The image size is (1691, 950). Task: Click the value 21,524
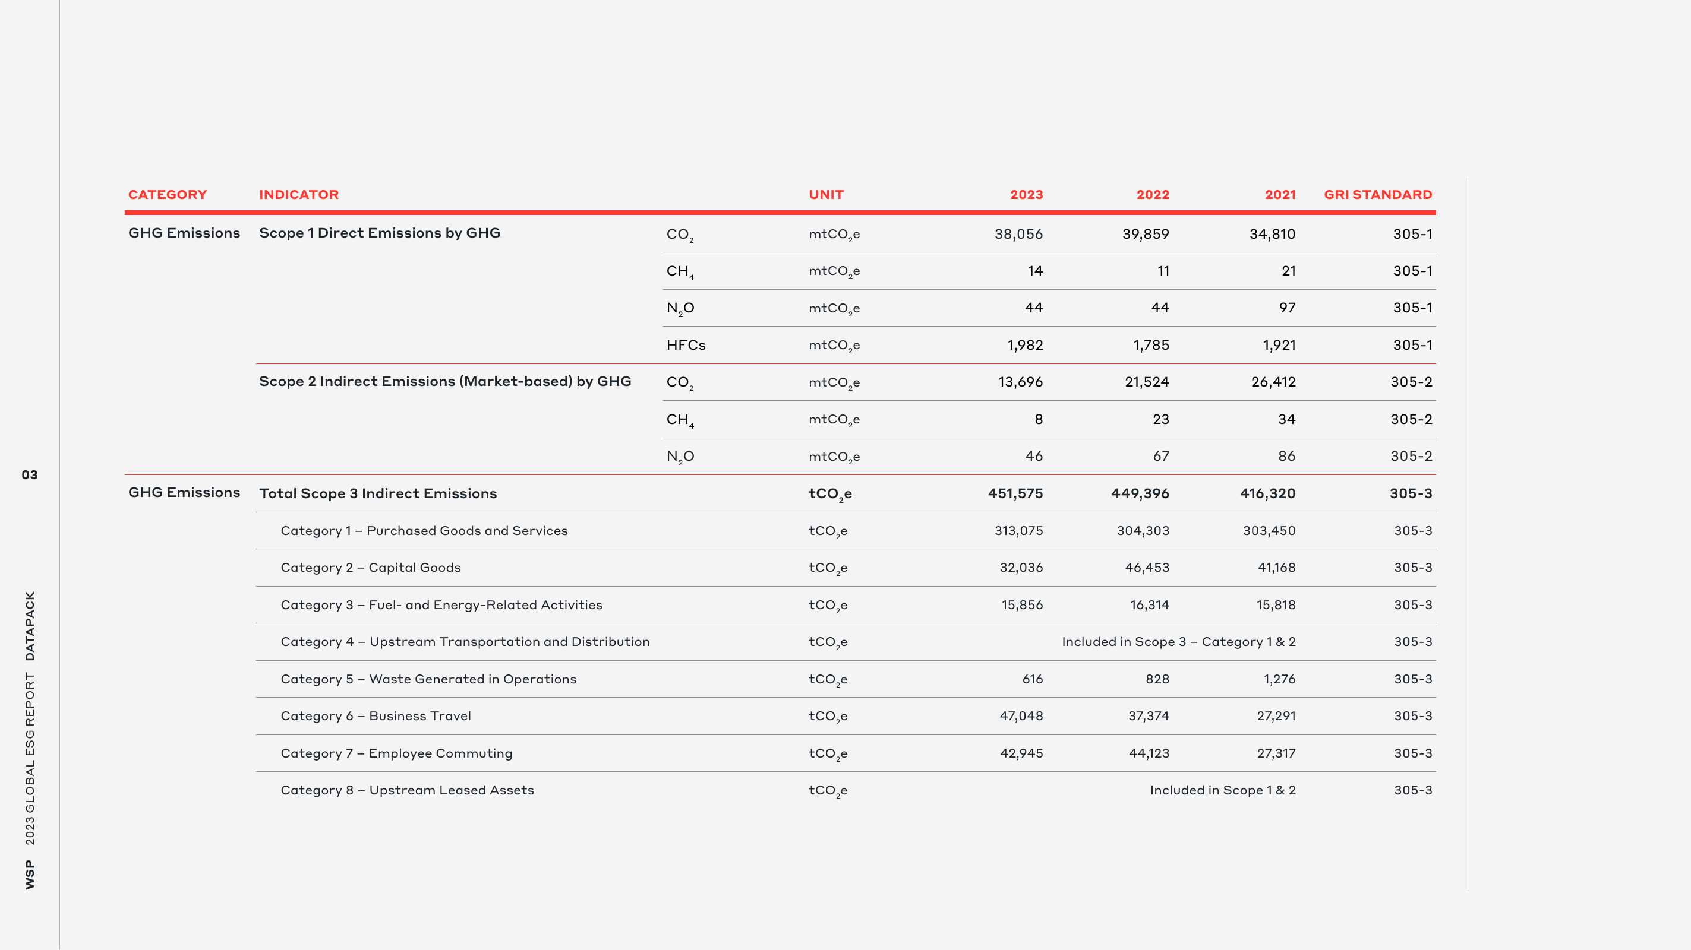pos(1147,382)
